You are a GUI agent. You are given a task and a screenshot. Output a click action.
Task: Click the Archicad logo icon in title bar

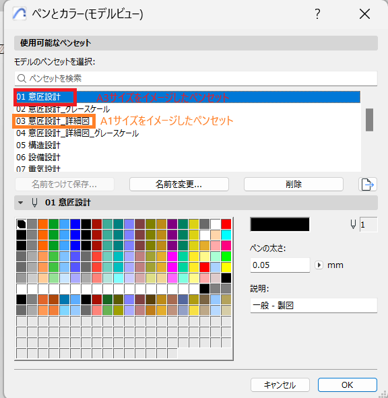tap(20, 13)
